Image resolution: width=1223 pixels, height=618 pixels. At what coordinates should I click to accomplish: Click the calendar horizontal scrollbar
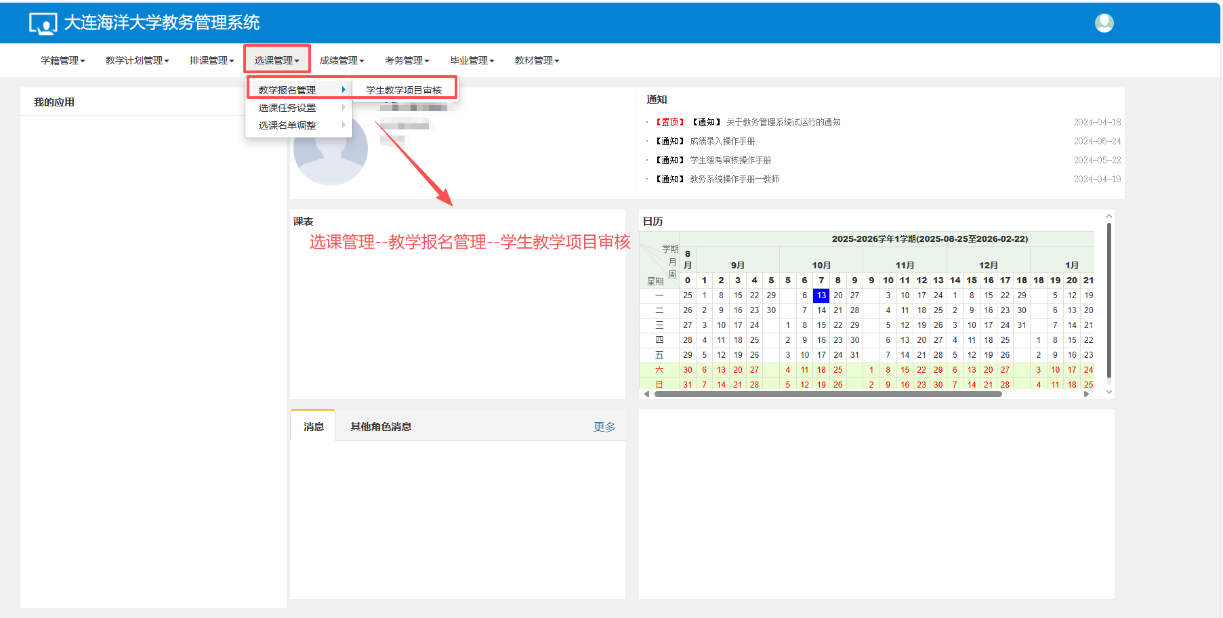(827, 394)
